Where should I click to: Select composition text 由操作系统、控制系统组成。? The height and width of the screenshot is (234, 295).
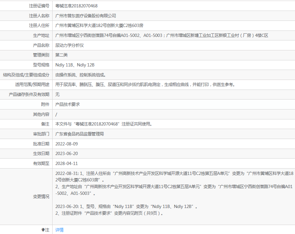tap(81, 75)
